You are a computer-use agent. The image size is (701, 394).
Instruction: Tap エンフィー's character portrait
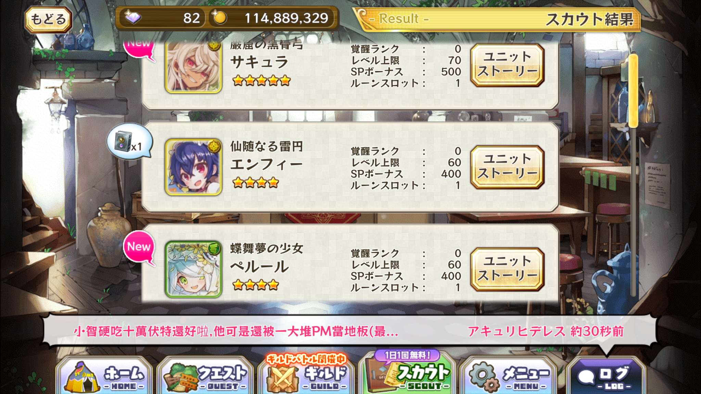pyautogui.click(x=193, y=167)
